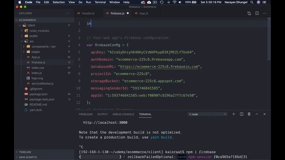285x160 pixels.
Task: Create a new terminal with plus icon
Action: [233, 114]
